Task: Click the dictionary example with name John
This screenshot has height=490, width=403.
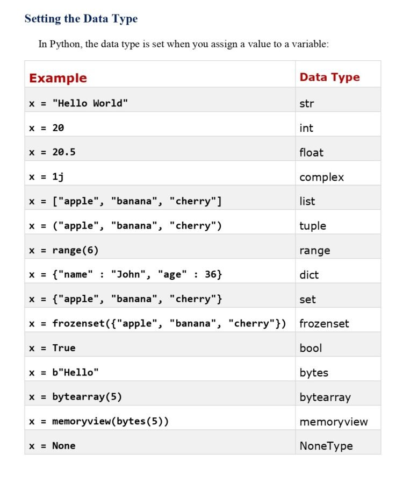Action: click(125, 274)
